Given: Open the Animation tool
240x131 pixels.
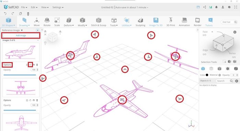Looking at the screenshot, I should [184, 22].
